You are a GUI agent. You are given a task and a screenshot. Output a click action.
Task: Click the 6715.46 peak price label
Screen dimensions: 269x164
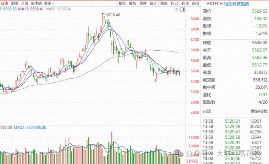pyautogui.click(x=114, y=15)
